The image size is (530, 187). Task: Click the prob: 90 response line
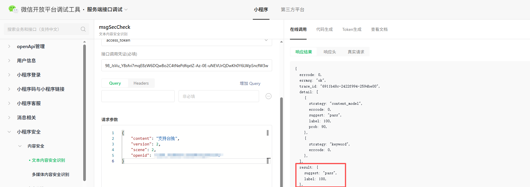click(318, 127)
